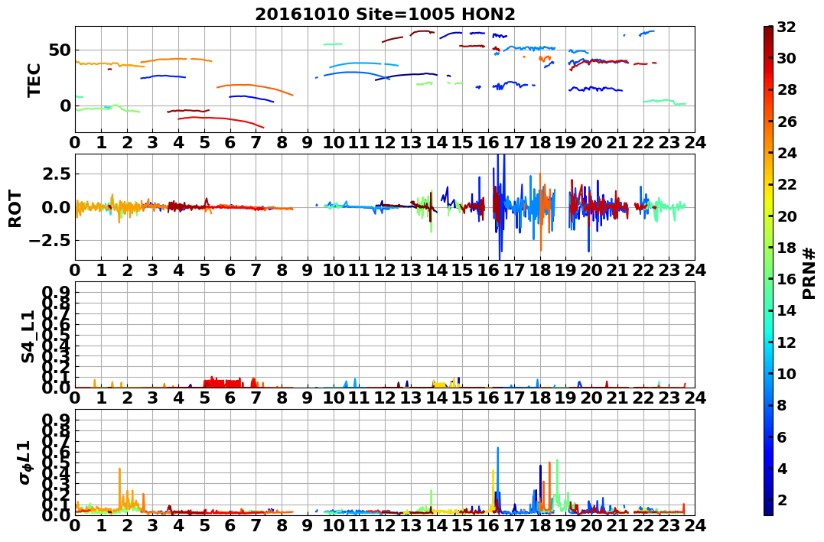The height and width of the screenshot is (542, 824).
Task: Click hour 12 on TEC panel x-axis
Action: [x=385, y=142]
